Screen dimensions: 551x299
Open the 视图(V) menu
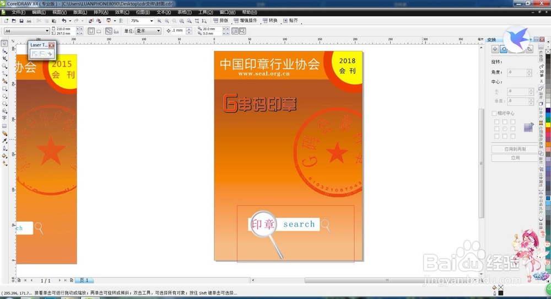tap(60, 12)
